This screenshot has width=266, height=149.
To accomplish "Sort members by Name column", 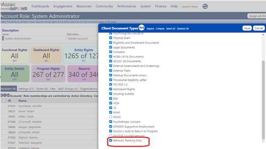I will coord(22,100).
